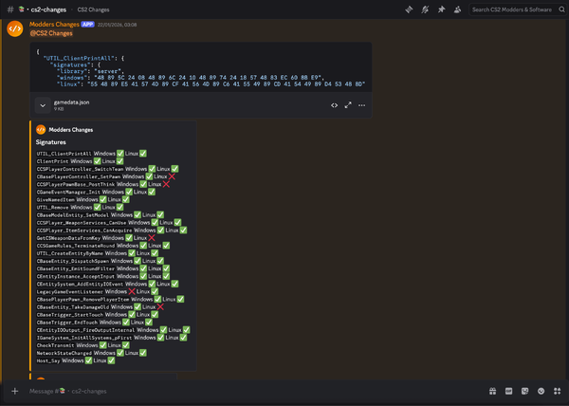
Task: Toggle notification settings bell icon
Action: [425, 9]
